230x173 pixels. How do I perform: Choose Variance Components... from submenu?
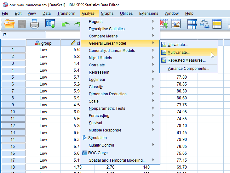click(x=189, y=69)
